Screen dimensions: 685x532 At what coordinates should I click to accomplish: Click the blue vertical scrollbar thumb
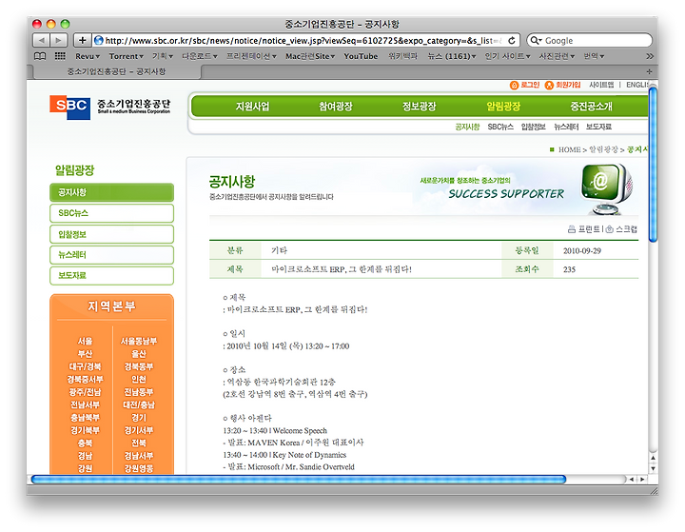coord(653,165)
